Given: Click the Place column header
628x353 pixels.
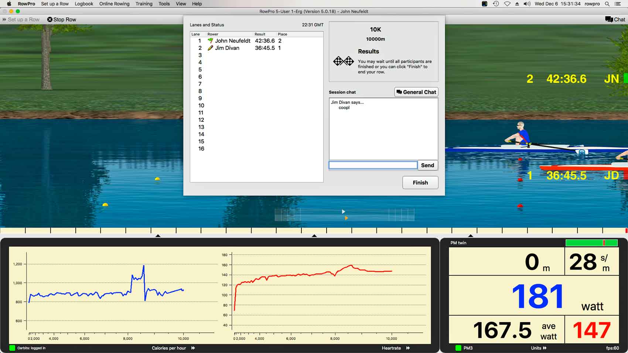Looking at the screenshot, I should click(300, 34).
